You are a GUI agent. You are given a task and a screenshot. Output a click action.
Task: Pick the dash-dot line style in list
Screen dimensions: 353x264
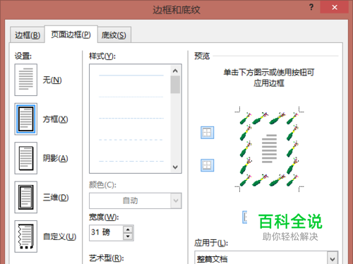click(x=131, y=161)
